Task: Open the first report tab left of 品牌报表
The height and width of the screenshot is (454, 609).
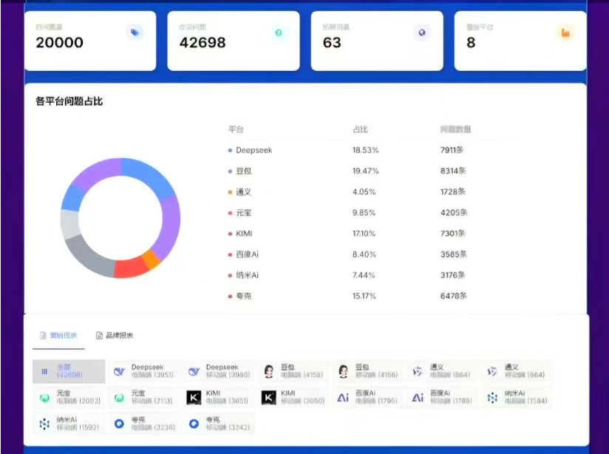Action: pyautogui.click(x=58, y=335)
